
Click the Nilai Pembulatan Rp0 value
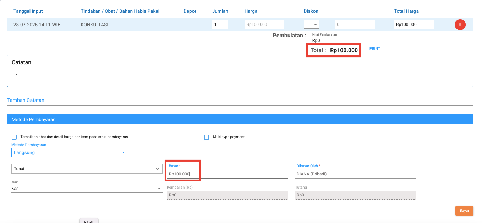coord(316,40)
